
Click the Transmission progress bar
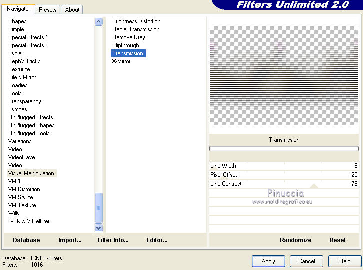pos(284,149)
